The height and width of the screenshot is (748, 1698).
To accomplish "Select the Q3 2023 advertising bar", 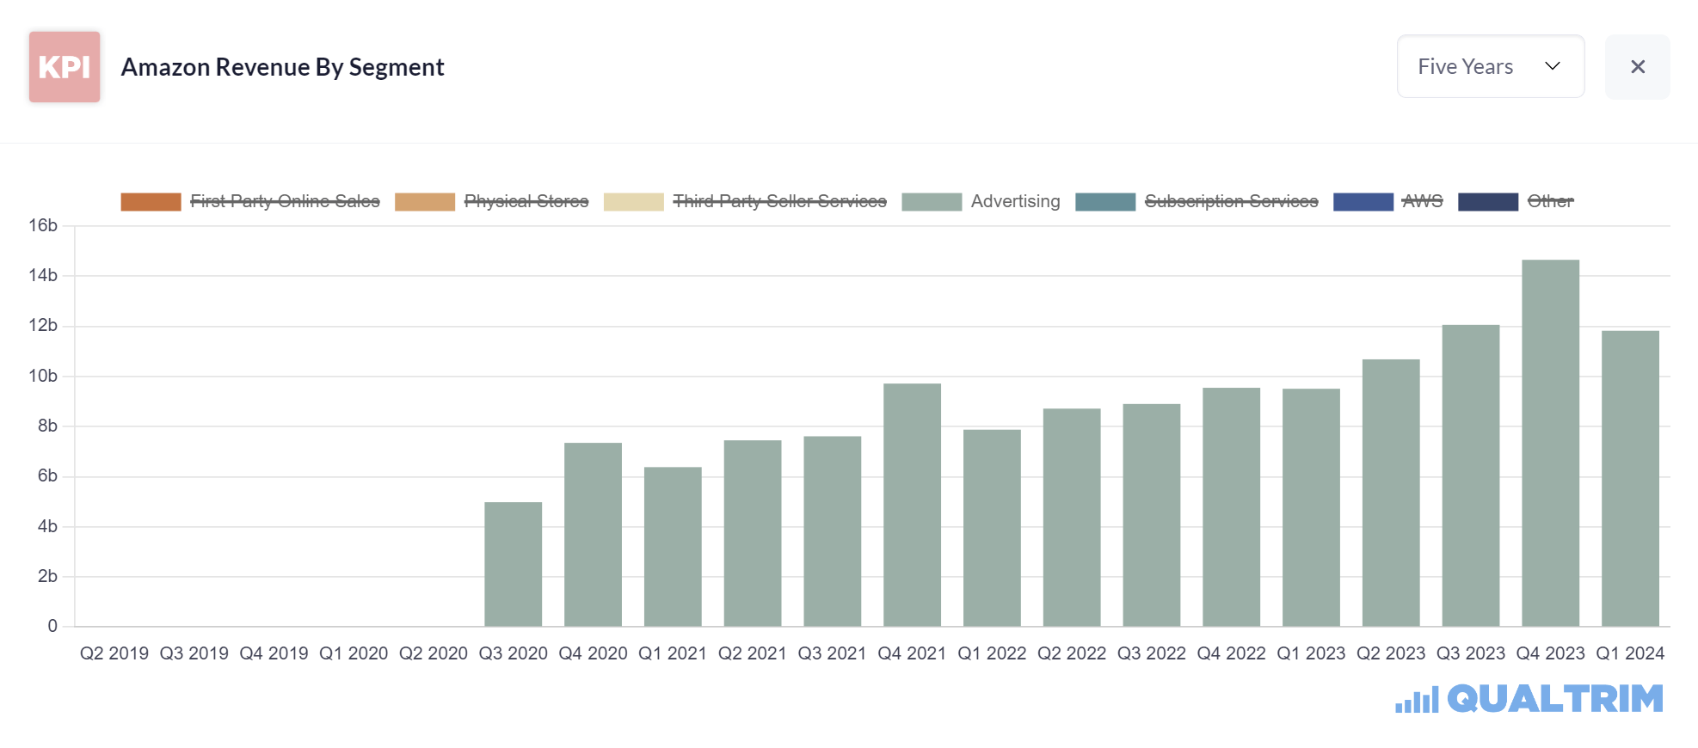I will tap(1471, 475).
